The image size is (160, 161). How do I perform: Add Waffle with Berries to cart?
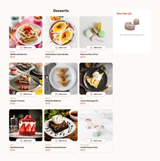26,48
